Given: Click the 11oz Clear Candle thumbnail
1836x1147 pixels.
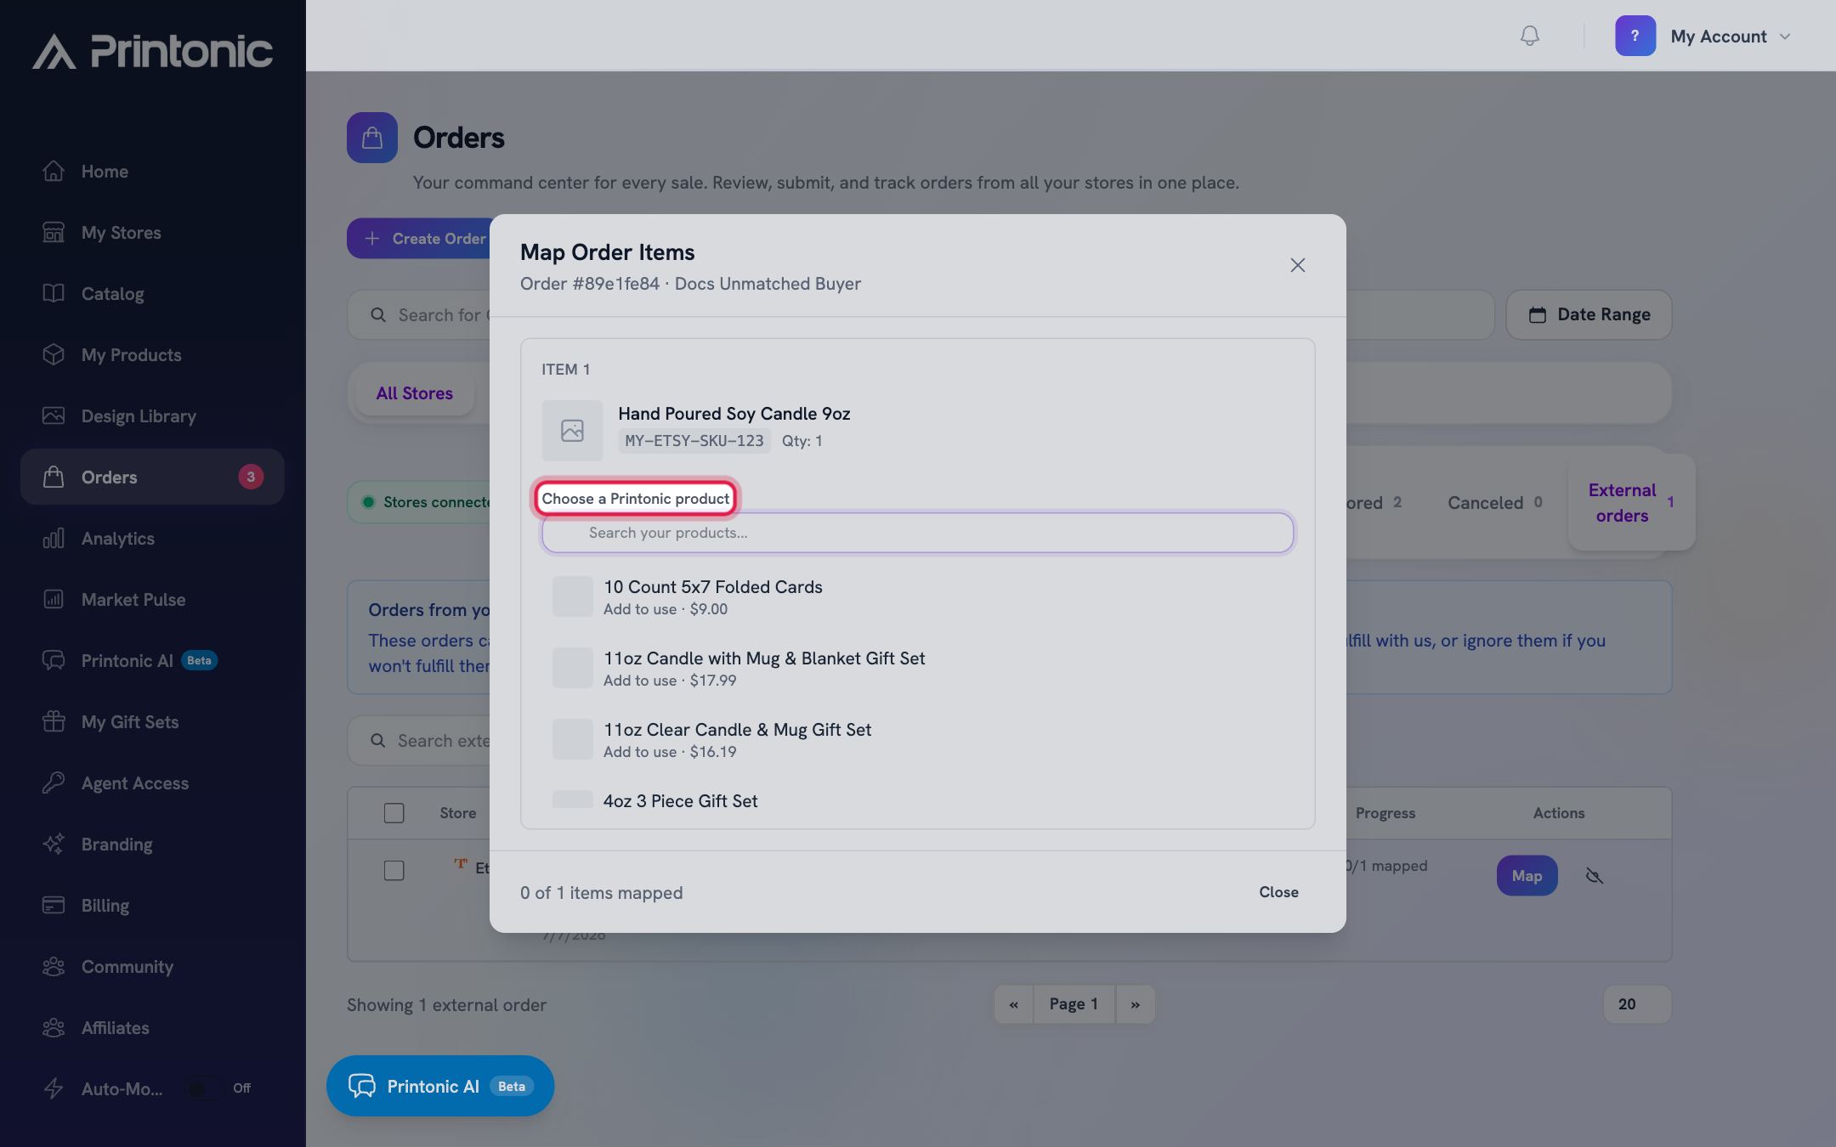Looking at the screenshot, I should click(573, 739).
